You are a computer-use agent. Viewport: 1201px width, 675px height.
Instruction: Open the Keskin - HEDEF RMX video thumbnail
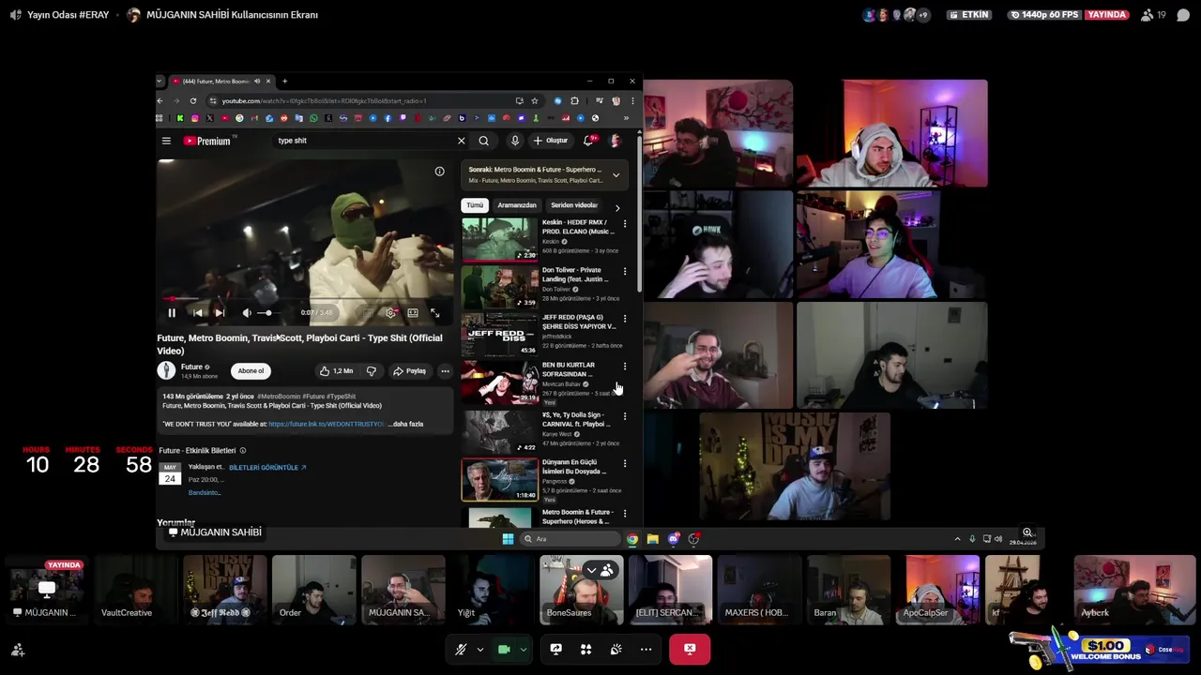tap(499, 240)
